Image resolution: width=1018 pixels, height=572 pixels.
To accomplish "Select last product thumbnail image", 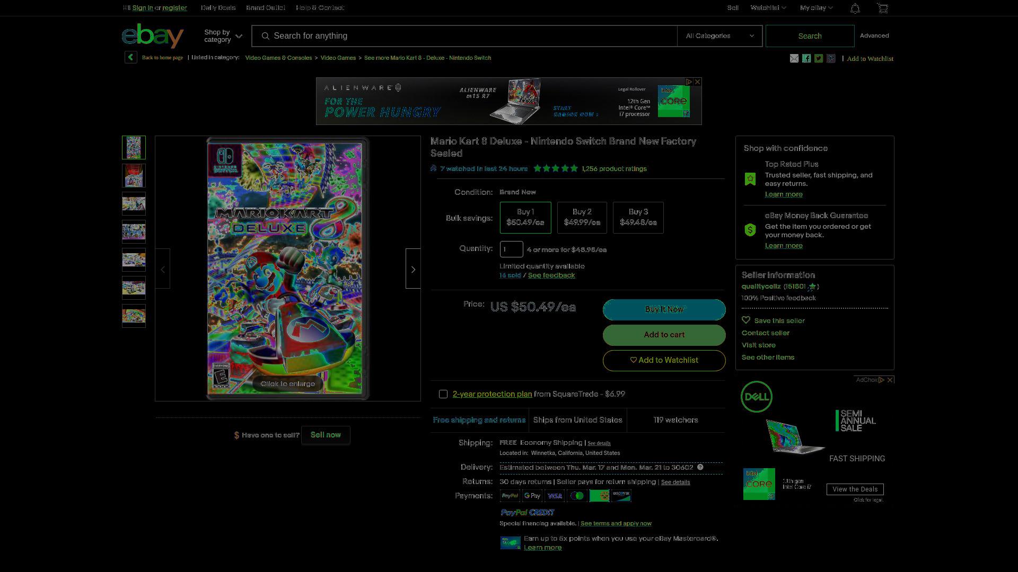I will click(x=134, y=316).
